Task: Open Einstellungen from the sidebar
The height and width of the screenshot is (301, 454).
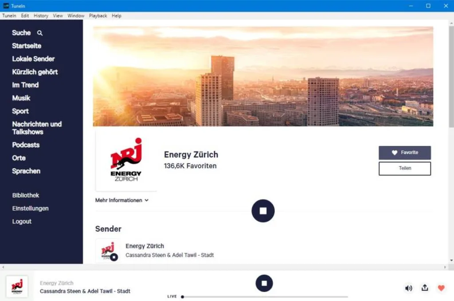Action: [x=30, y=208]
